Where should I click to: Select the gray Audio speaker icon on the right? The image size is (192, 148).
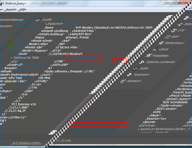[136, 69]
